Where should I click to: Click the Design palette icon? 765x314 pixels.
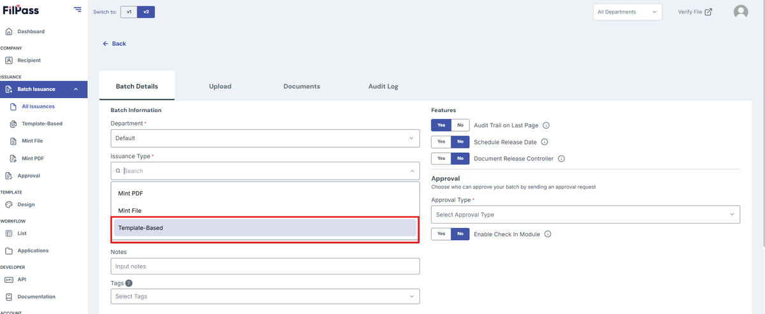coord(9,204)
